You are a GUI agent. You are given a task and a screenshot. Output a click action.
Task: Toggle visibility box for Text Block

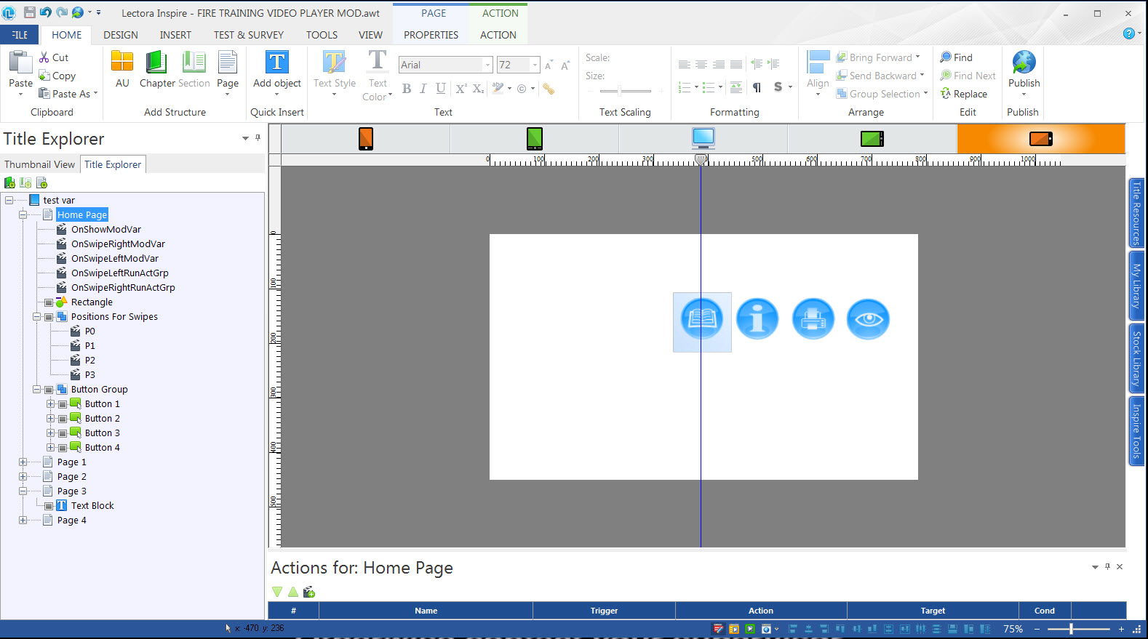[x=49, y=506]
